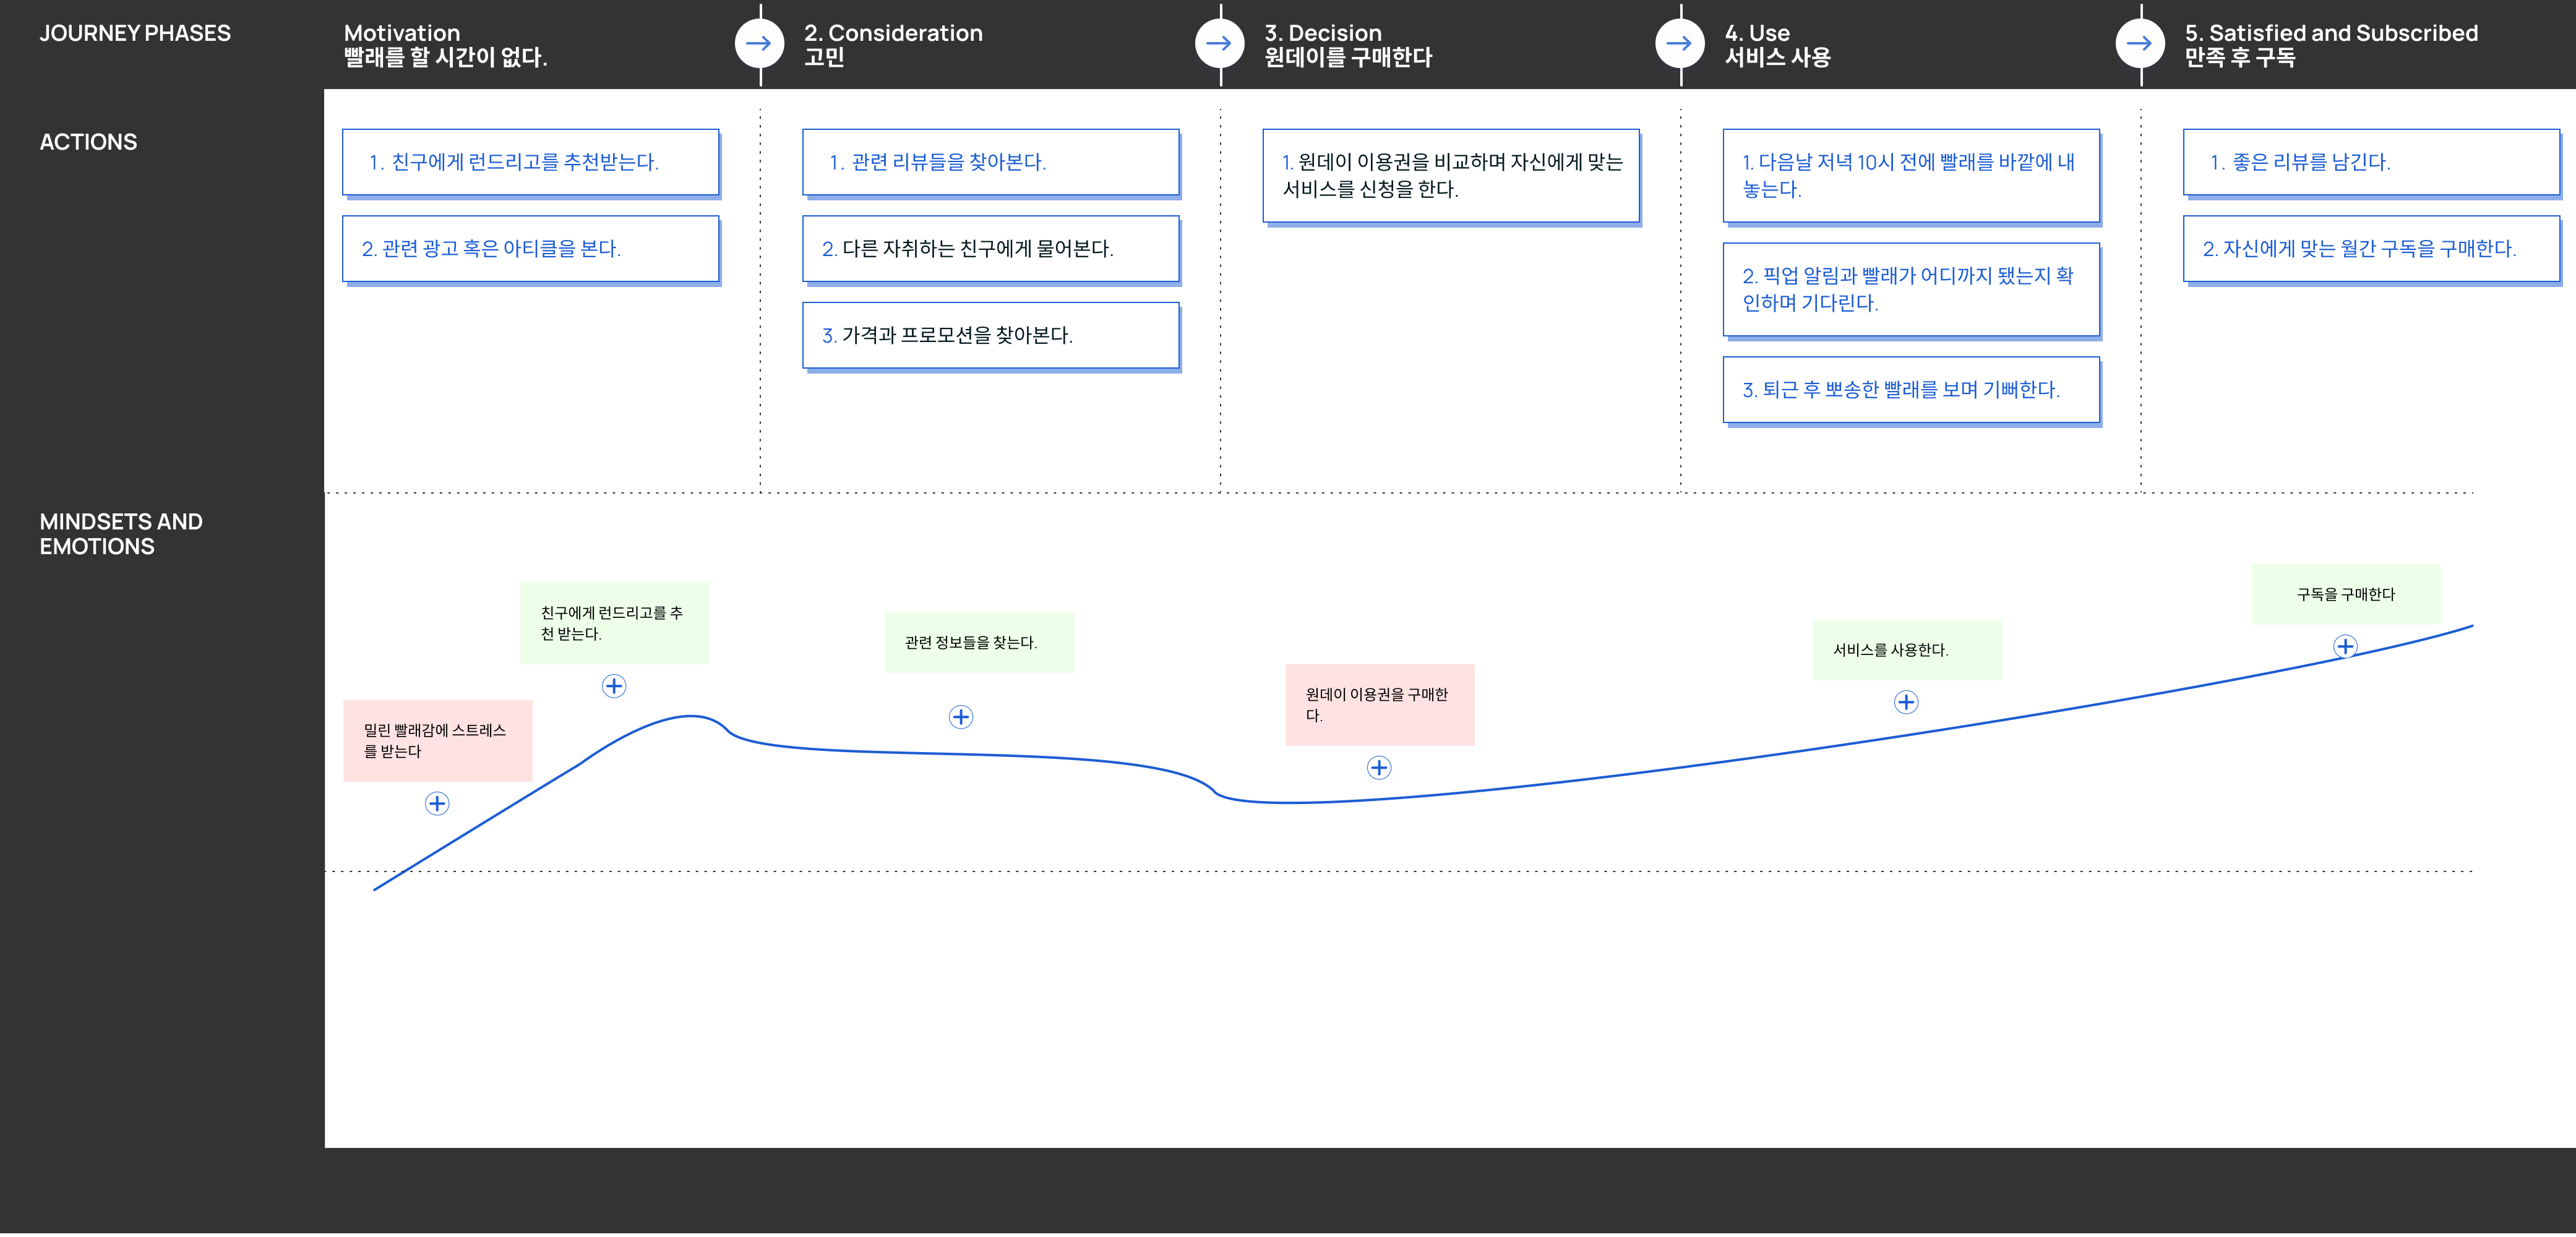
Task: Click the JOURNEY PHASES label
Action: (135, 33)
